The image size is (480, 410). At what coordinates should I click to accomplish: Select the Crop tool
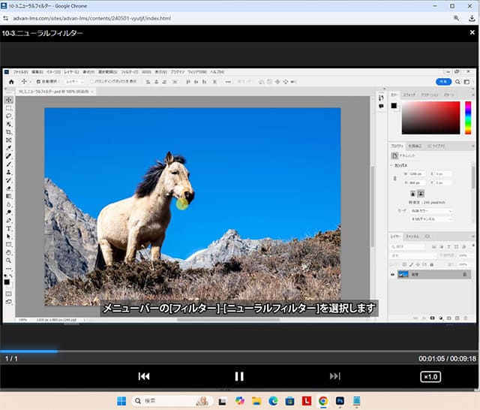point(9,132)
